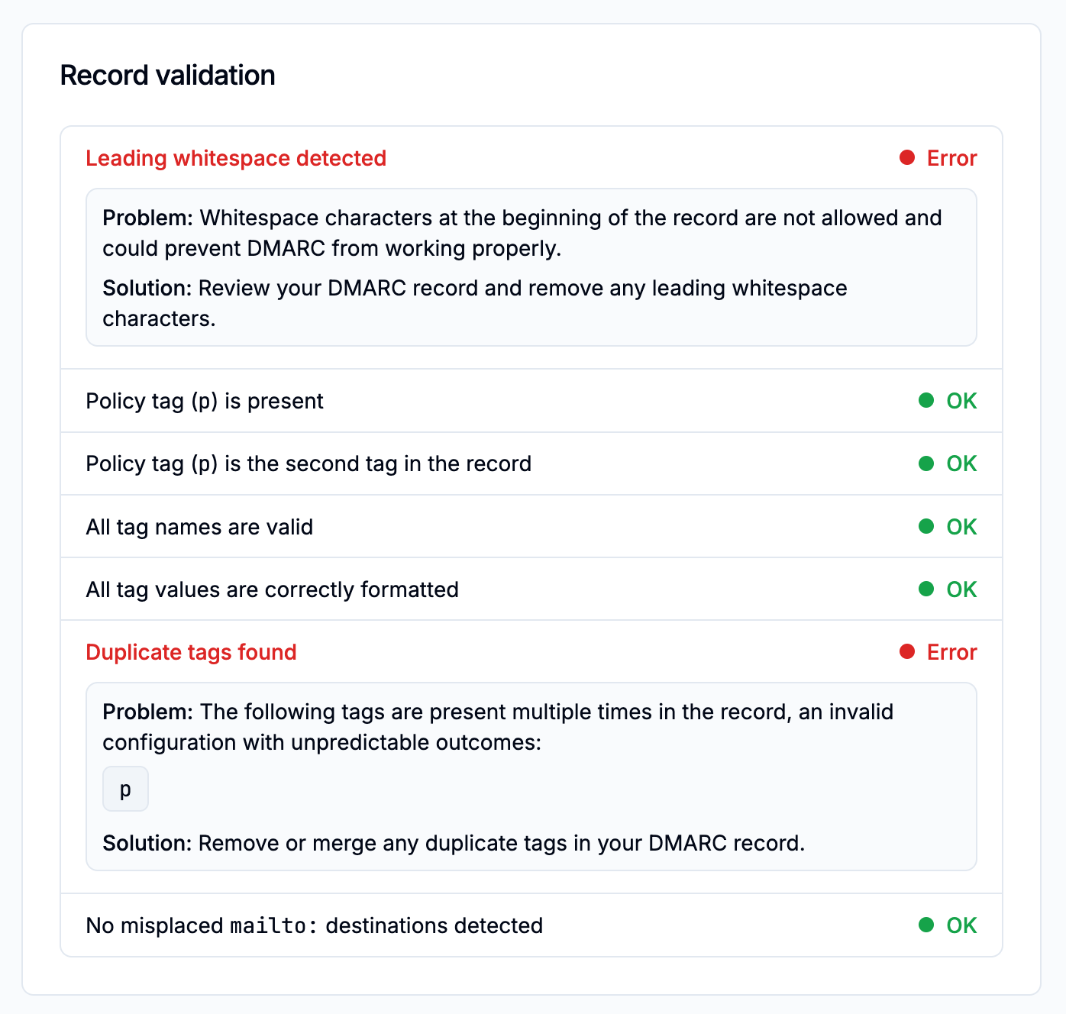Click the red Error dot next to Duplicate tags found
The width and height of the screenshot is (1066, 1014).
pos(906,651)
